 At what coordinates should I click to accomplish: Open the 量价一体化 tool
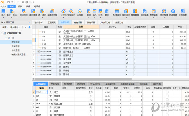[12, 13]
